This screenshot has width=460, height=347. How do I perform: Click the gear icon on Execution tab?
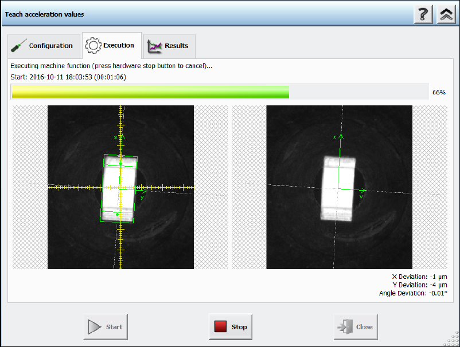(x=93, y=45)
